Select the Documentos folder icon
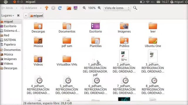The image size is (188, 105). (67, 26)
